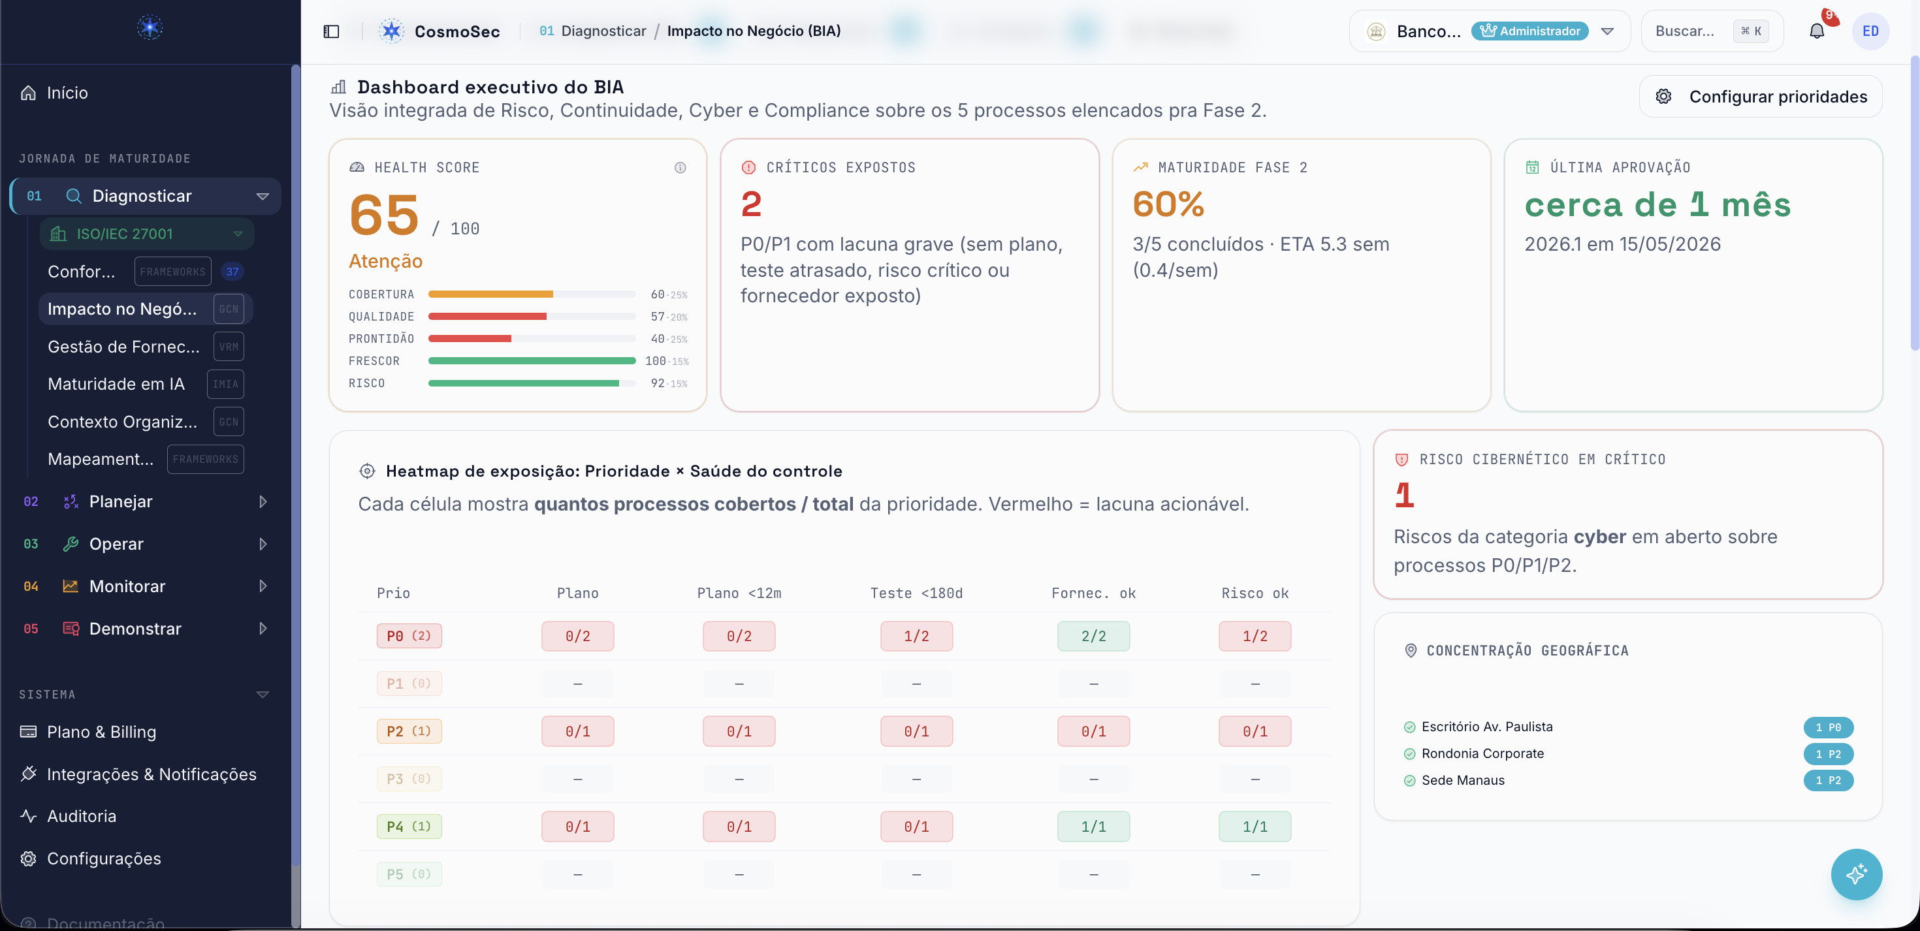
Task: Open the Banco organization switcher dropdown
Action: point(1607,31)
